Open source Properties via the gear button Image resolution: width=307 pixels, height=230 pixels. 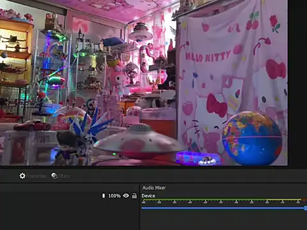coord(33,176)
